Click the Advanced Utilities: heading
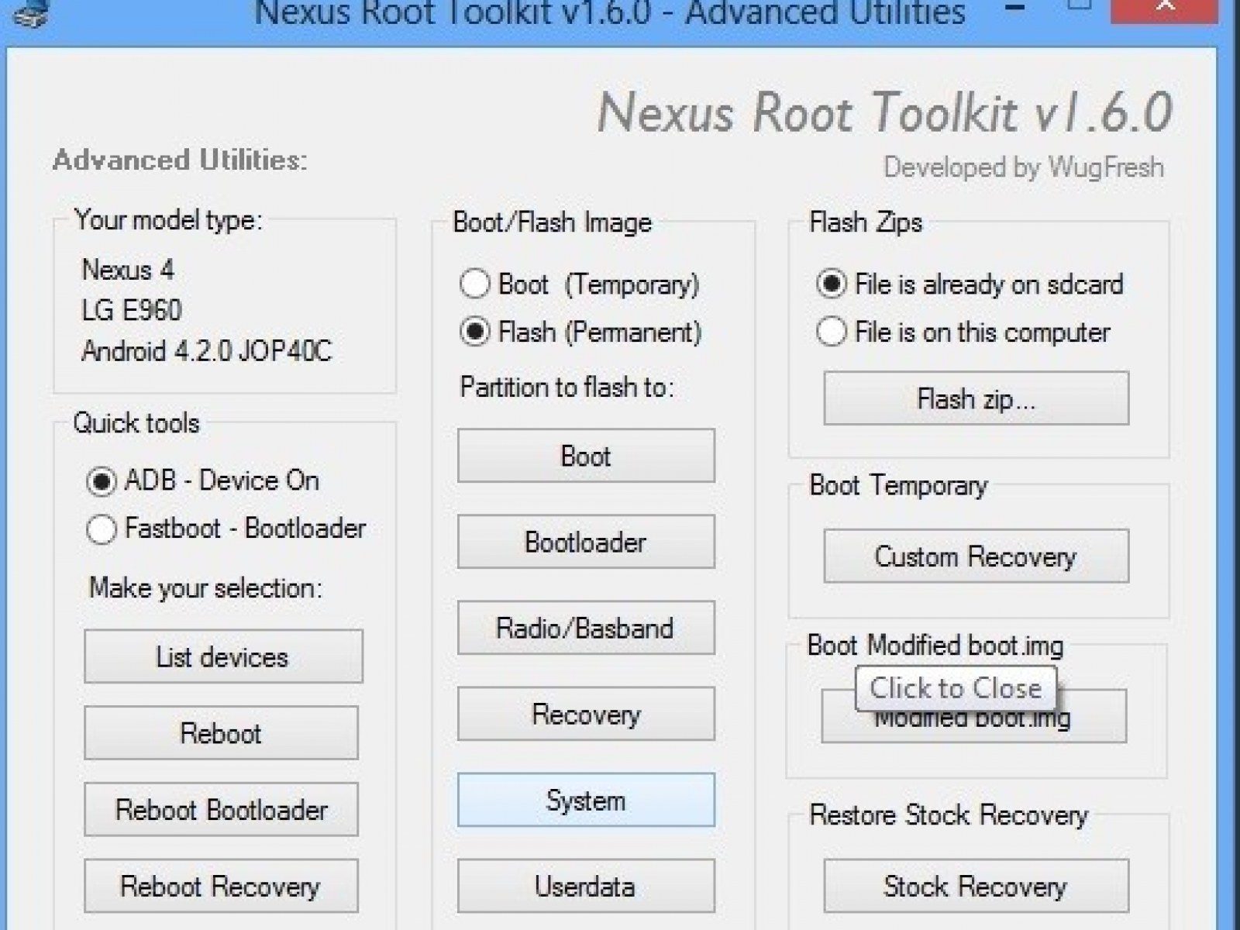1240x930 pixels. pos(180,160)
